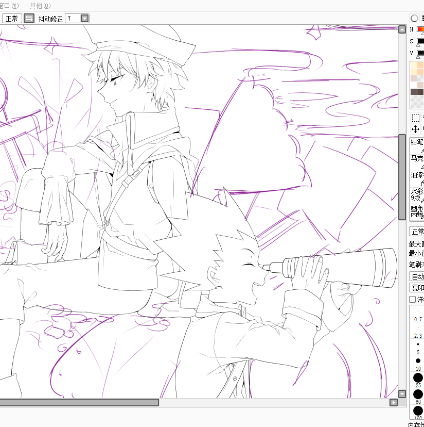Pick the right dark brown swatch
The image size is (424, 427).
click(x=420, y=92)
